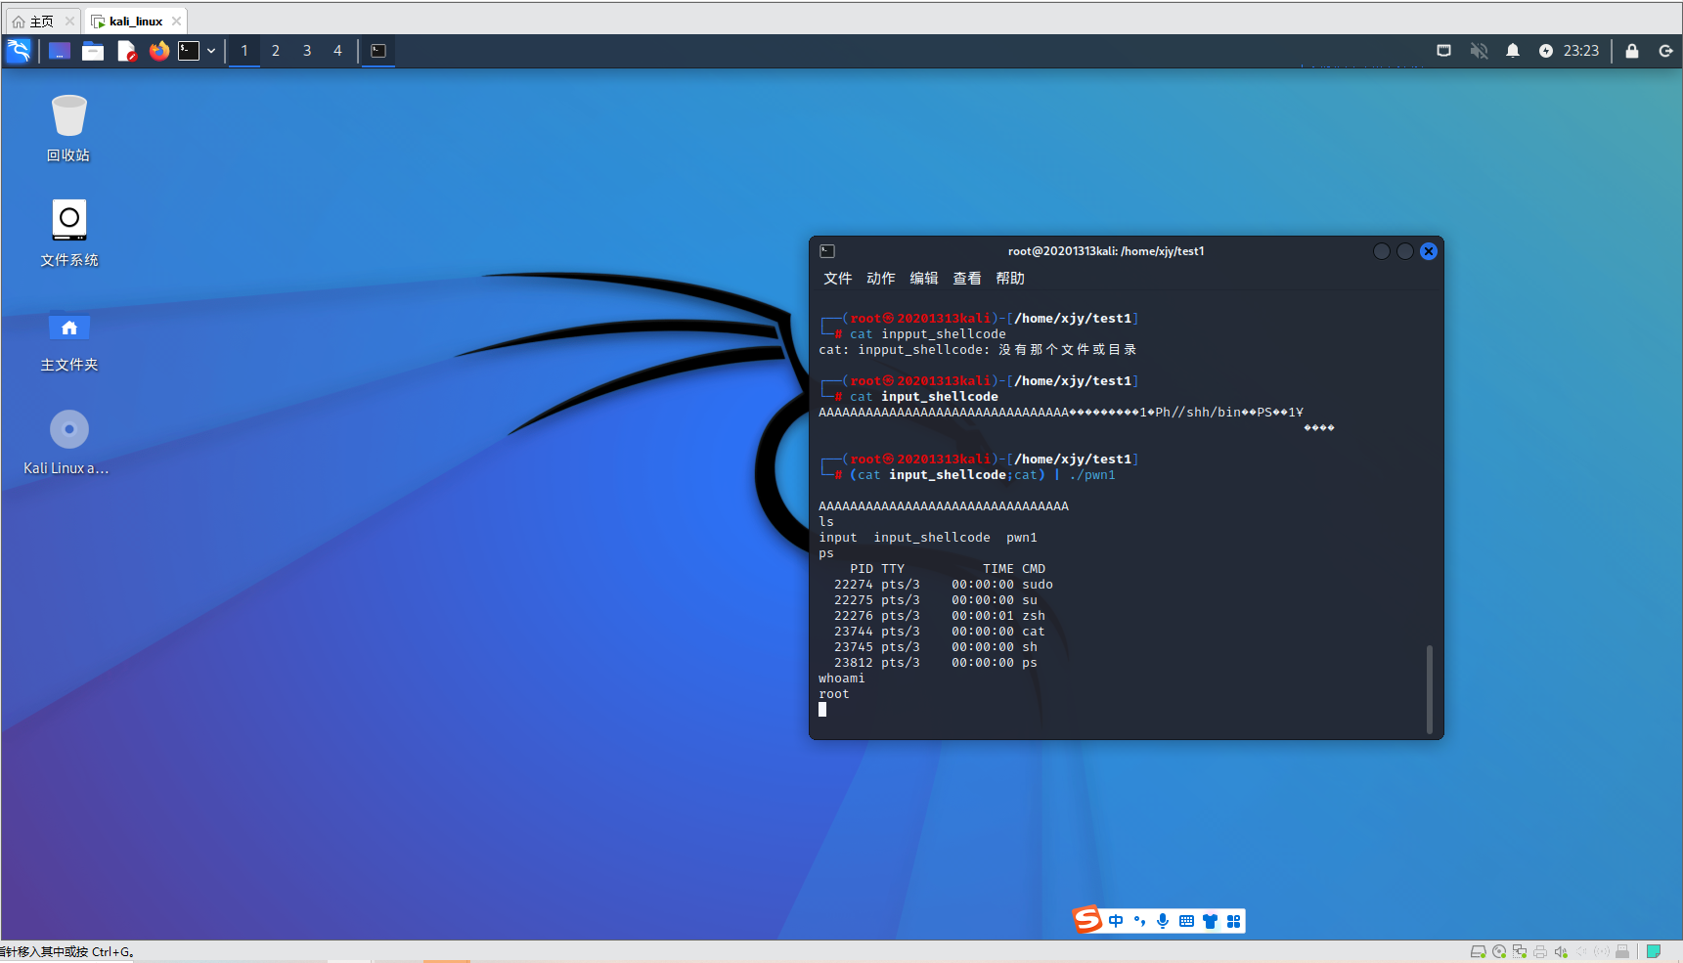The width and height of the screenshot is (1683, 963).
Task: Expand the terminal launcher dropdown arrow
Action: tap(211, 51)
